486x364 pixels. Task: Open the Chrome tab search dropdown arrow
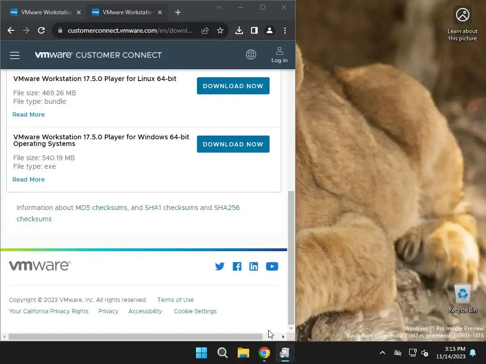coord(219,7)
